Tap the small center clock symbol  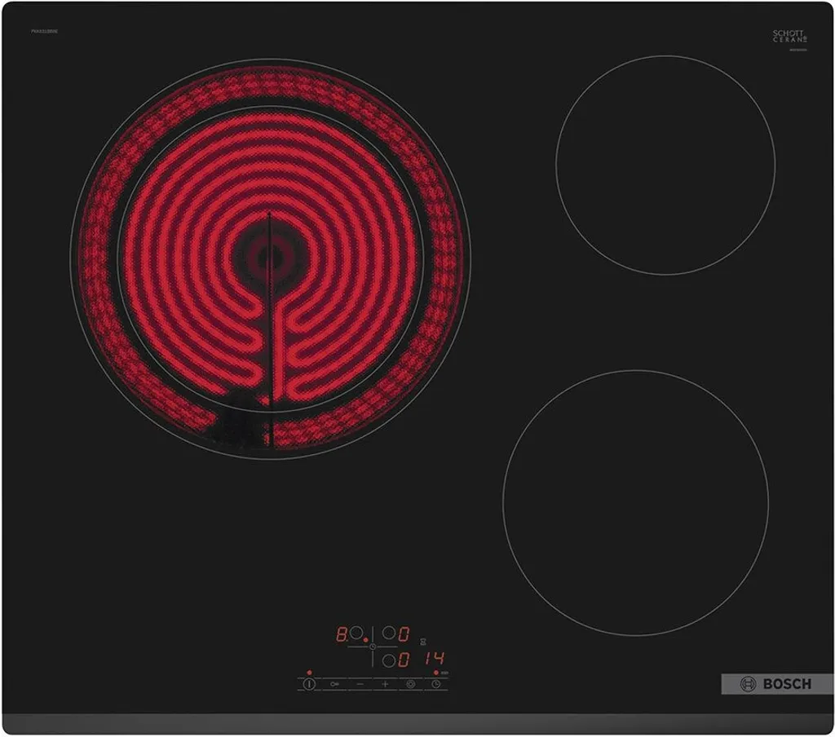pos(372,647)
